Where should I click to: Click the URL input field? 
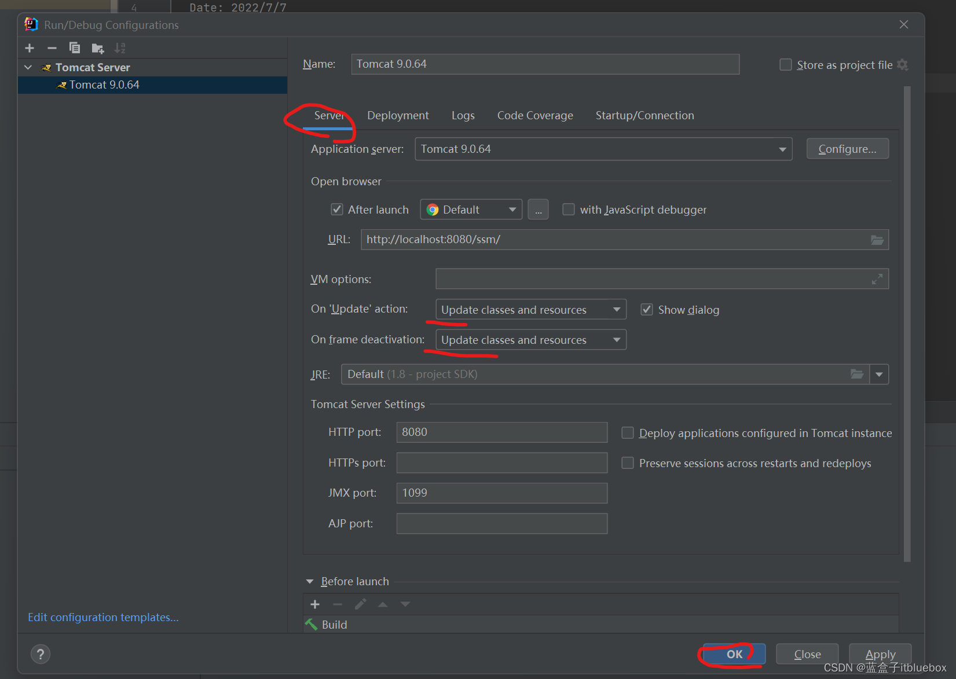pyautogui.click(x=624, y=240)
